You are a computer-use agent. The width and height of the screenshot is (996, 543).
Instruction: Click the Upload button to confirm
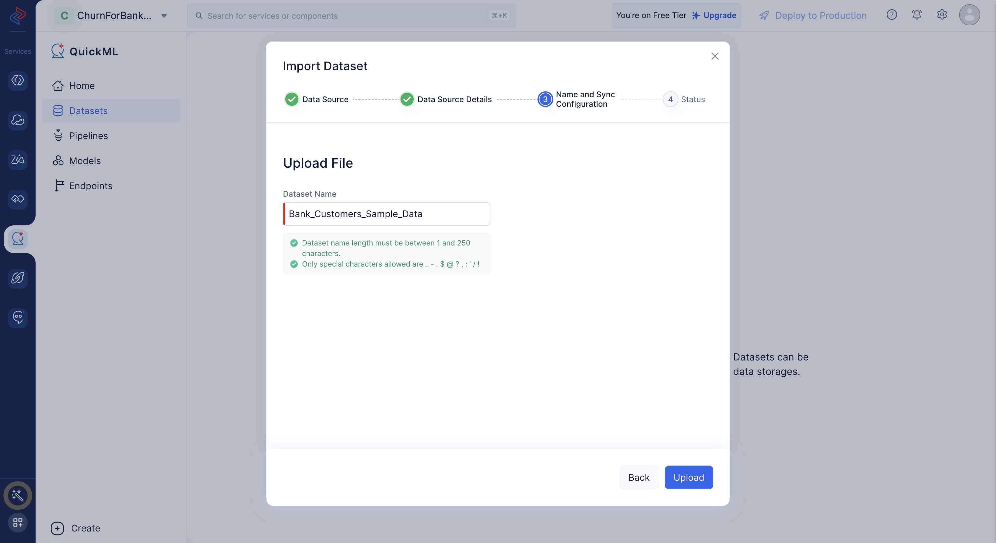pos(688,477)
